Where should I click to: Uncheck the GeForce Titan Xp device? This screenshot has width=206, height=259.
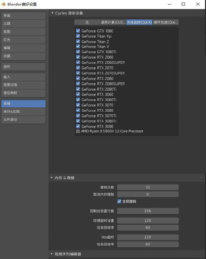[78, 36]
